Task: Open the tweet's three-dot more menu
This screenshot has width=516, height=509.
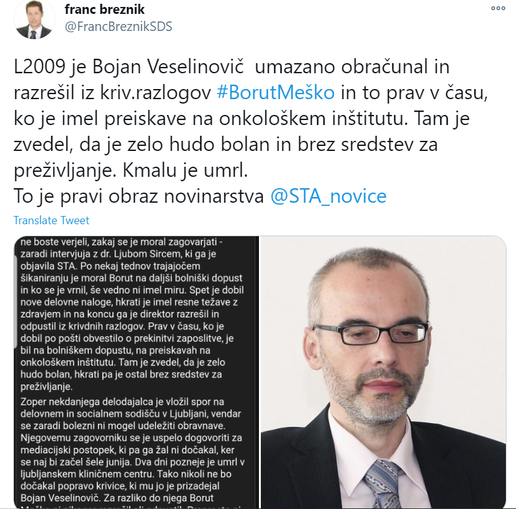Action: [x=498, y=9]
